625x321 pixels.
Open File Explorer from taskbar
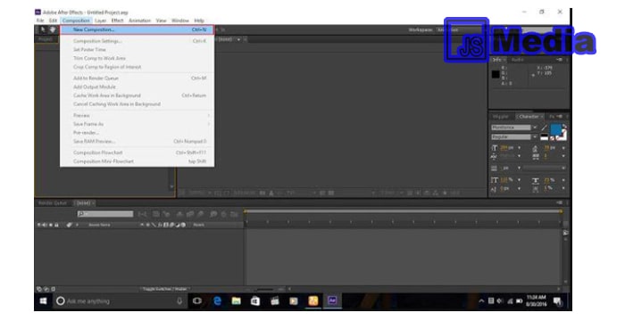tap(236, 301)
